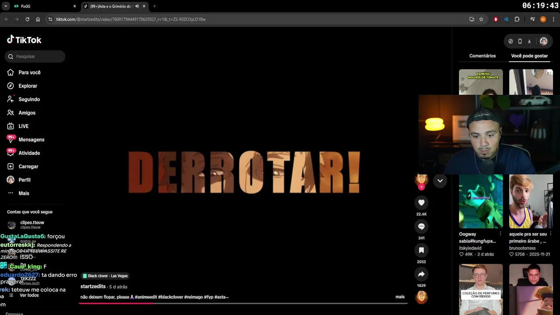Open the Extensions puzzle menu
The width and height of the screenshot is (560, 315).
517,19
